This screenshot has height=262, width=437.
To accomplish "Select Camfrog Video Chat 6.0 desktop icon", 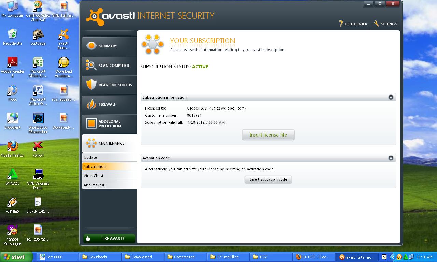I will (x=38, y=11).
